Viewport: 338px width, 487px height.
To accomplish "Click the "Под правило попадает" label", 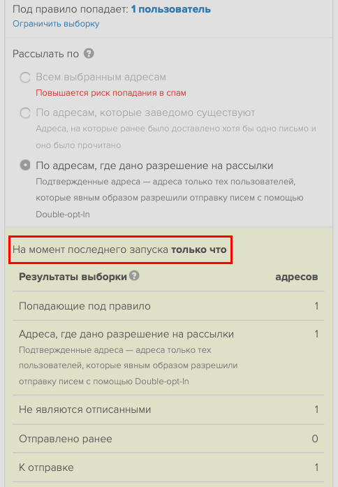I will tap(71, 9).
